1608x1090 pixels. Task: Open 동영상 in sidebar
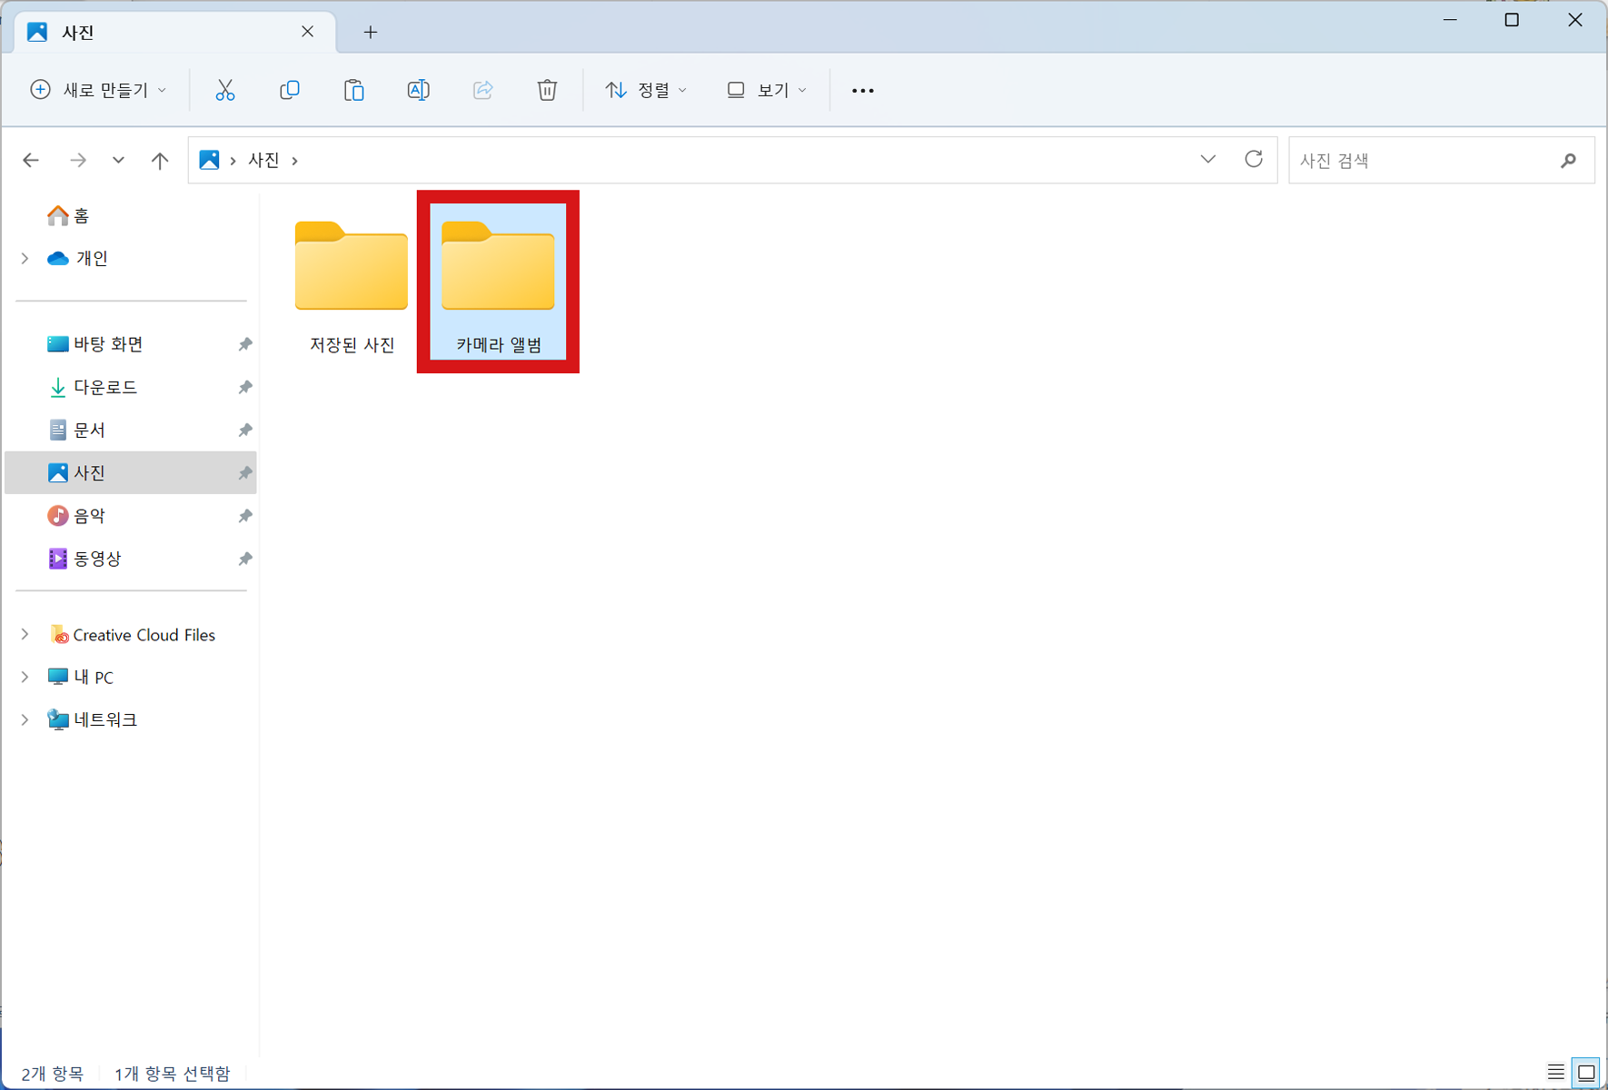coord(84,559)
